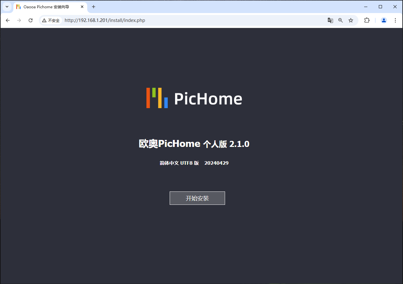Reload the install page
The height and width of the screenshot is (284, 403).
[x=31, y=20]
